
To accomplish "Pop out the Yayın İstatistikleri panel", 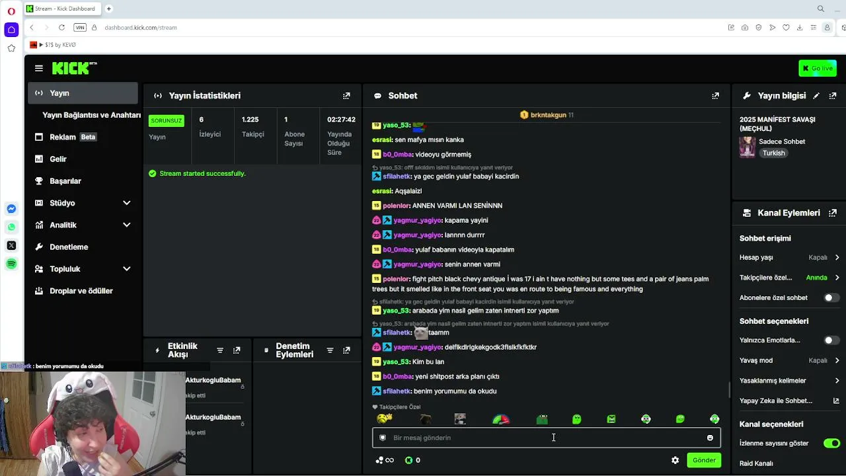I will click(346, 96).
